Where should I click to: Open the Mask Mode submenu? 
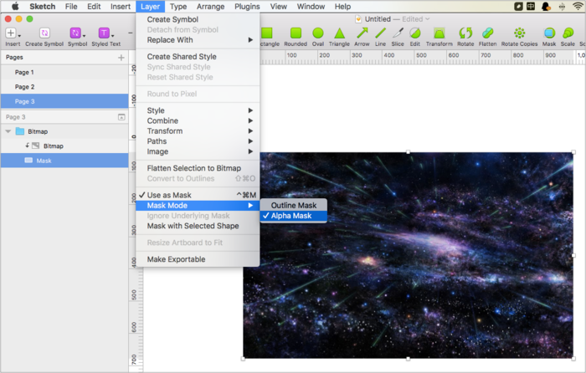(x=198, y=206)
